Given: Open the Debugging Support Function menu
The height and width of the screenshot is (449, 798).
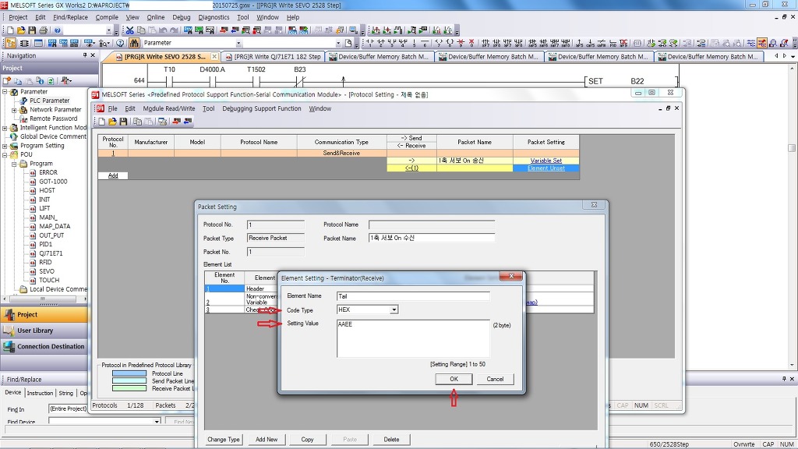Looking at the screenshot, I should [x=261, y=109].
